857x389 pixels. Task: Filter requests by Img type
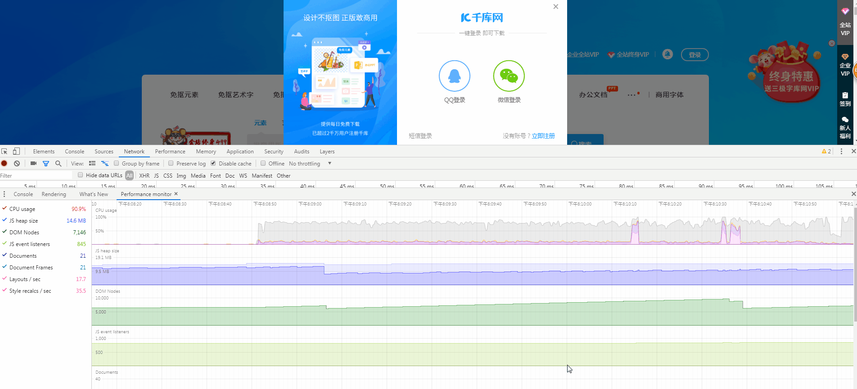pos(181,176)
